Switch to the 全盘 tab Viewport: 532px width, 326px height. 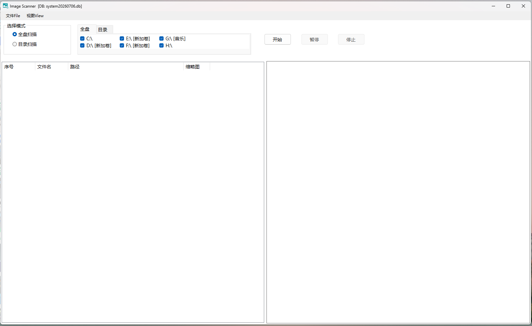pyautogui.click(x=87, y=29)
